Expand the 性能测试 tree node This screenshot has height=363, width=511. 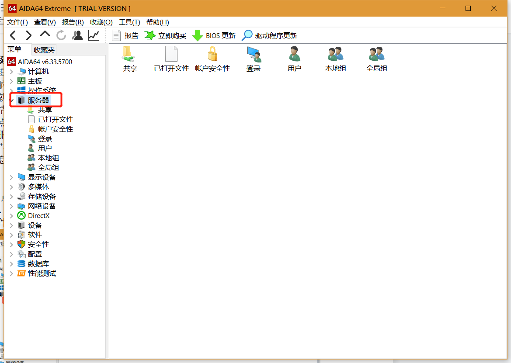tap(11, 273)
